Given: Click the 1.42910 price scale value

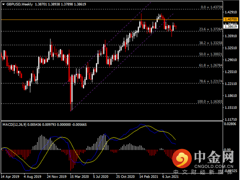Looking at the screenshot, I should coord(230,12).
